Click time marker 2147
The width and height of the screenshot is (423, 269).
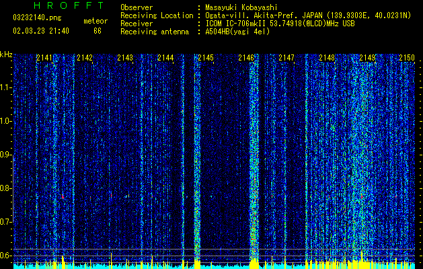tap(286, 58)
